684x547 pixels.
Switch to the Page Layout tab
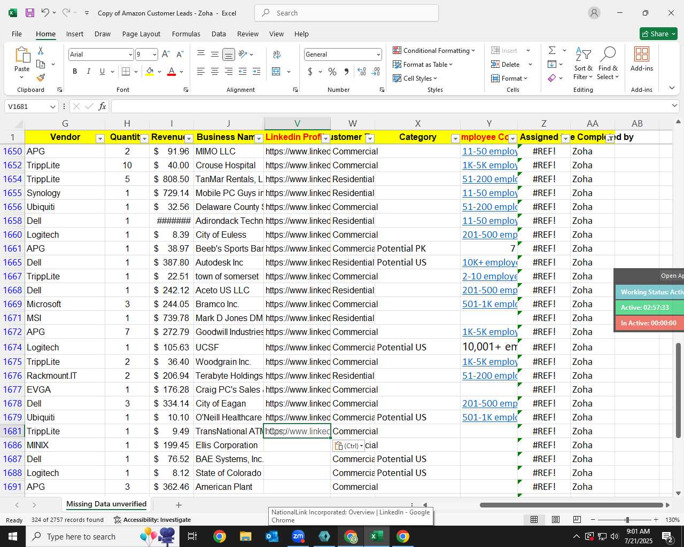point(141,34)
